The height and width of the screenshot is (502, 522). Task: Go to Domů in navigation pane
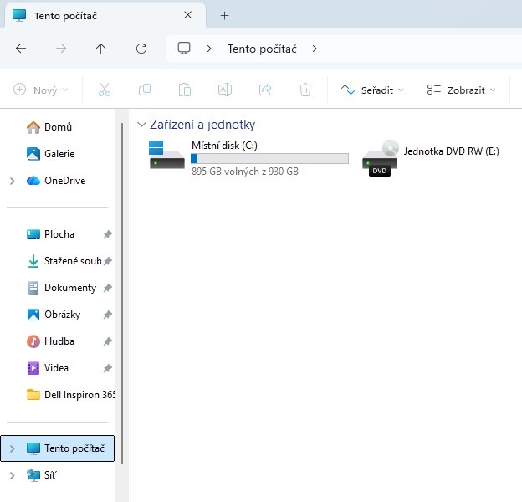tap(57, 127)
